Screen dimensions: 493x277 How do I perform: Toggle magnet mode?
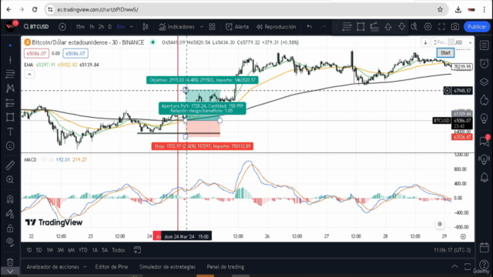click(x=10, y=199)
